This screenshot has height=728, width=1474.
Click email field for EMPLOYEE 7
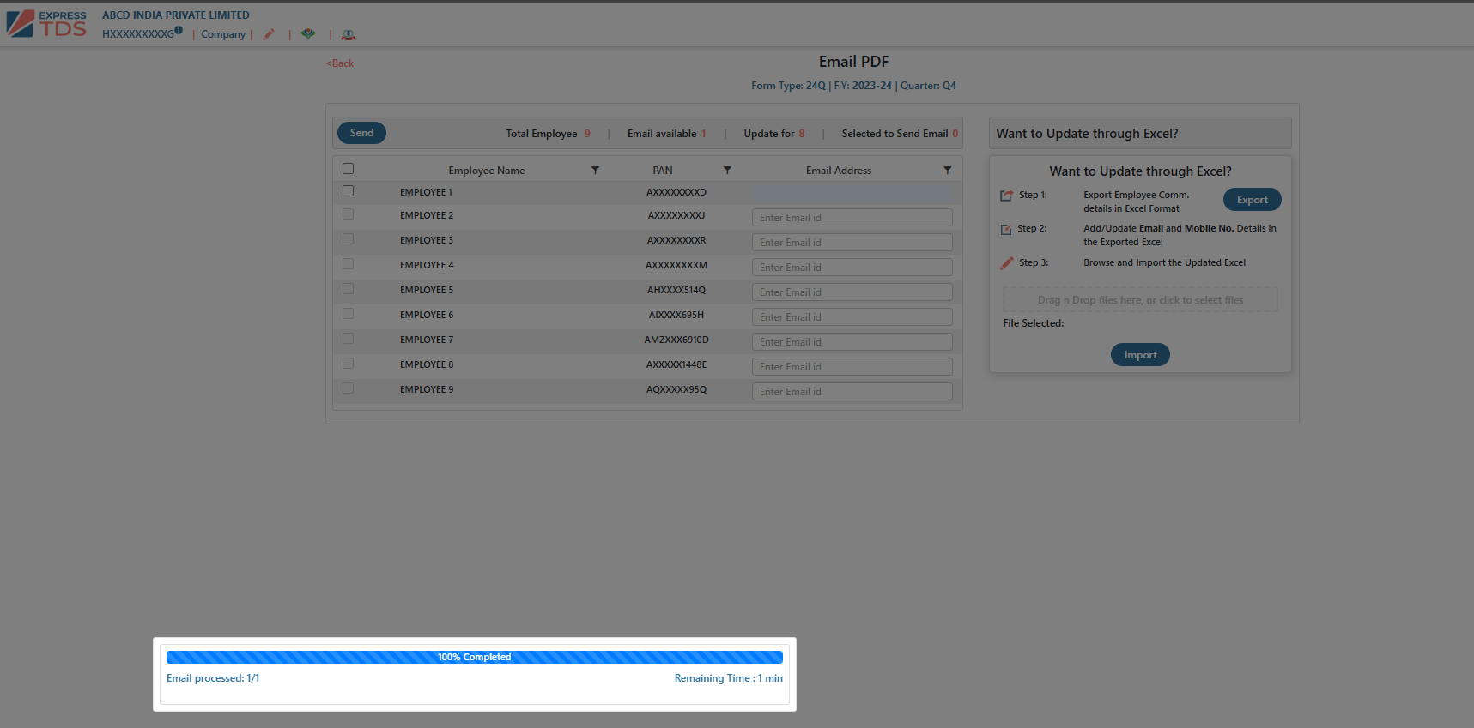pyautogui.click(x=852, y=342)
